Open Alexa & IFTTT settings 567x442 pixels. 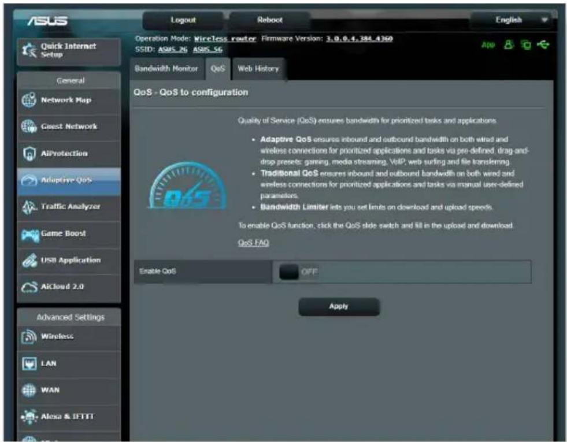(69, 417)
